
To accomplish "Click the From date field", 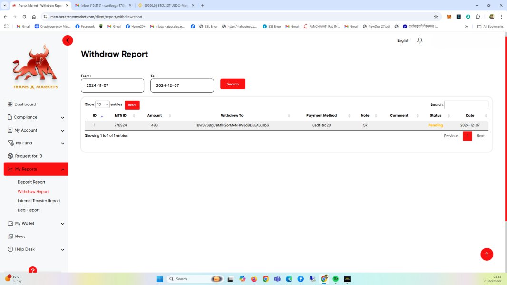I will pyautogui.click(x=112, y=85).
